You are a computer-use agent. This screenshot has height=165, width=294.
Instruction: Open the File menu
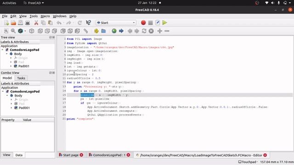(5, 16)
